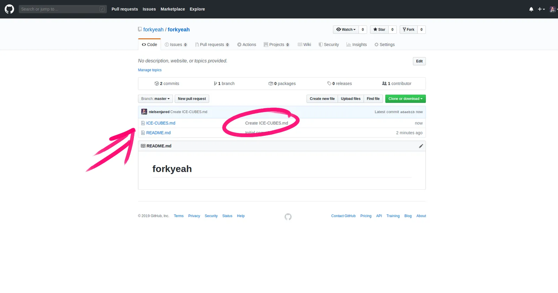Click the README.md book icon header
Image resolution: width=558 pixels, height=293 pixels.
[x=143, y=146]
